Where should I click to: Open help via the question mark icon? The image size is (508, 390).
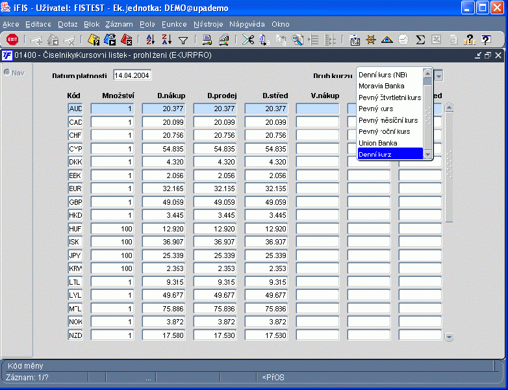485,40
